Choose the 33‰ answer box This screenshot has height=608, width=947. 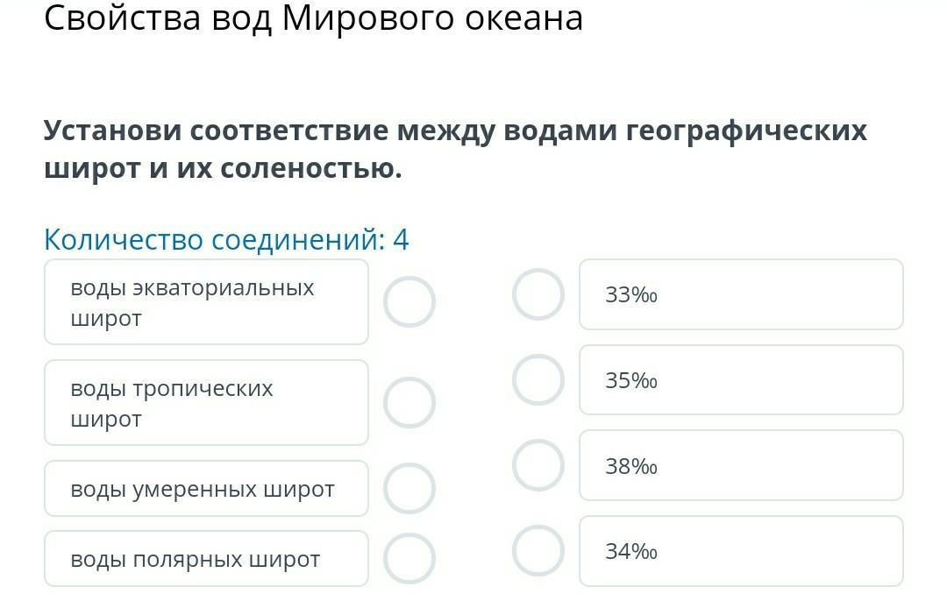coord(741,295)
